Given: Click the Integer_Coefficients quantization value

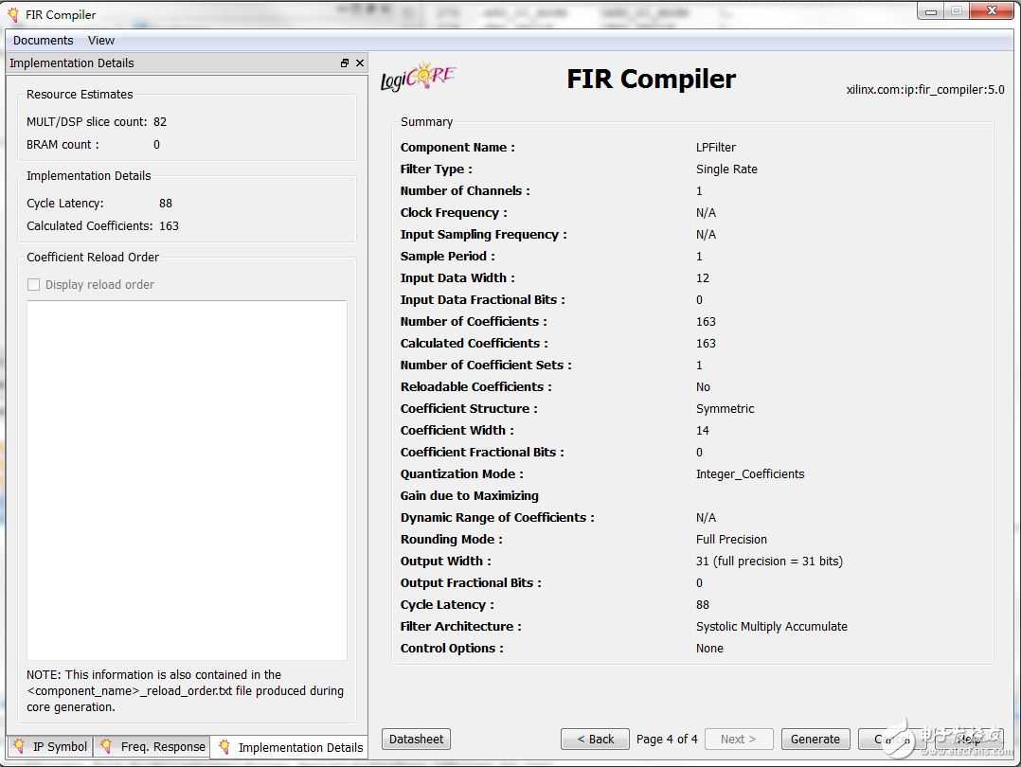Looking at the screenshot, I should (x=750, y=474).
